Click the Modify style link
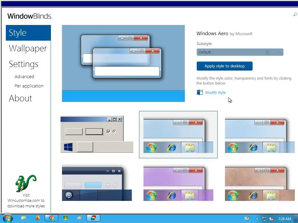Screen dimensions: 298x223 click(215, 93)
